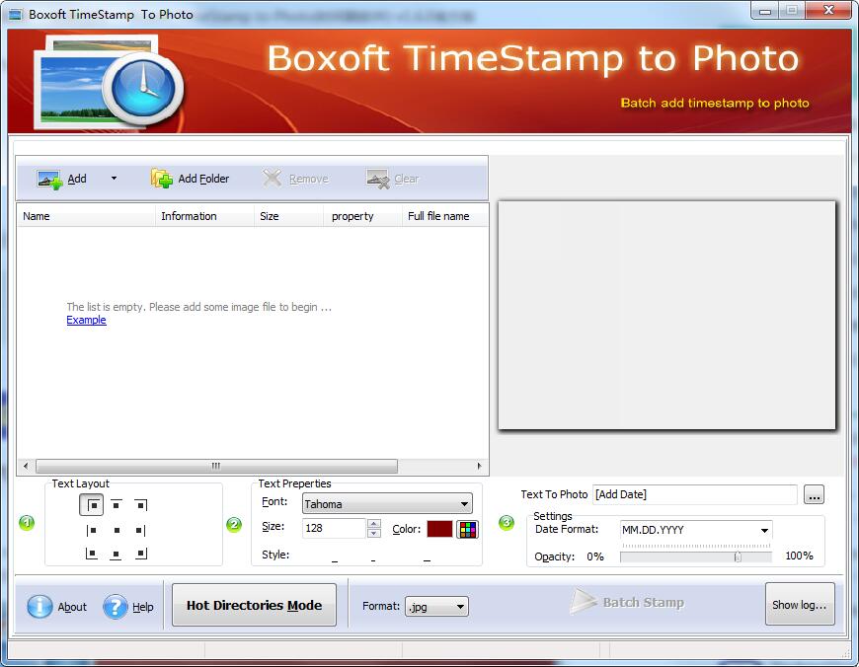Open the Format dropdown showing .jpg
This screenshot has height=667, width=859.
pyautogui.click(x=436, y=607)
